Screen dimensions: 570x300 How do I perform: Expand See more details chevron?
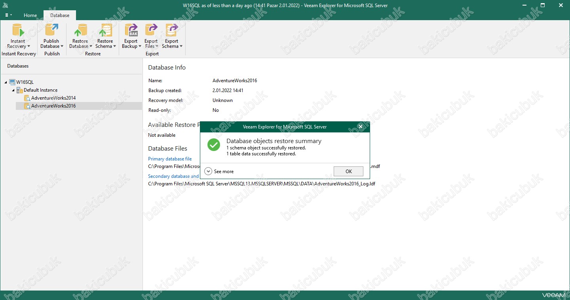pyautogui.click(x=208, y=172)
